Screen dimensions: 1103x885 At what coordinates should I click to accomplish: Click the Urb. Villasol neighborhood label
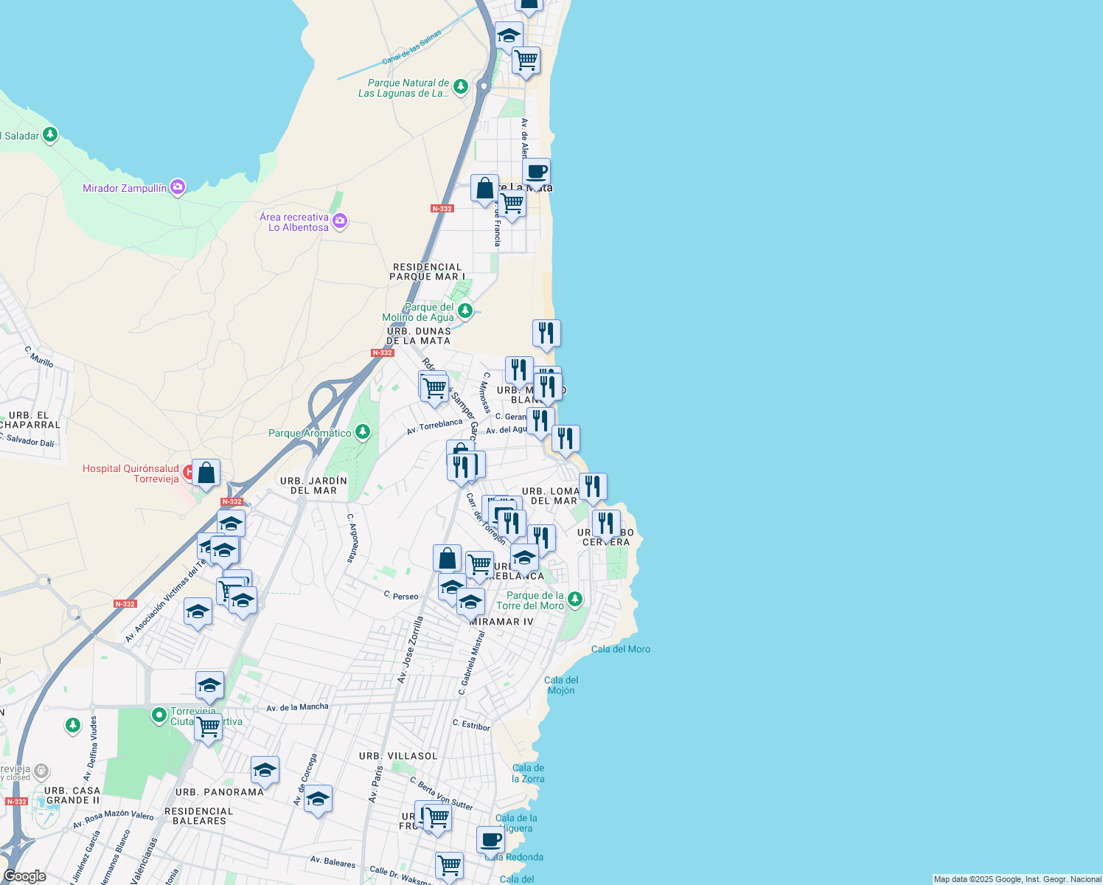398,755
